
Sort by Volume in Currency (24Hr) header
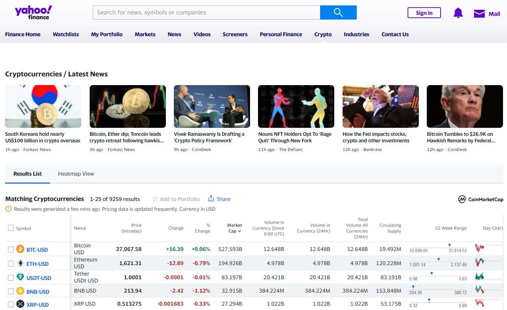tap(314, 228)
